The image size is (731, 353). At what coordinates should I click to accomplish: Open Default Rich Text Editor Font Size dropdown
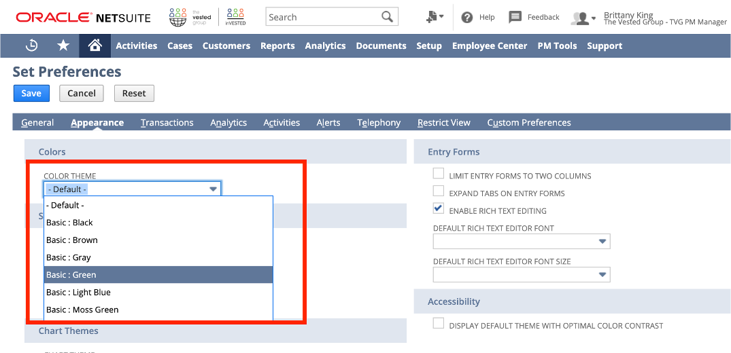point(602,274)
